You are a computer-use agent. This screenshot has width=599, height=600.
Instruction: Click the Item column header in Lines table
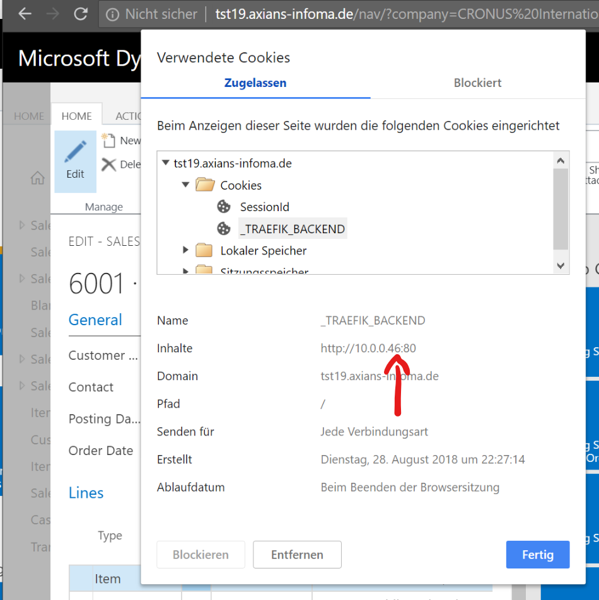[x=108, y=579]
